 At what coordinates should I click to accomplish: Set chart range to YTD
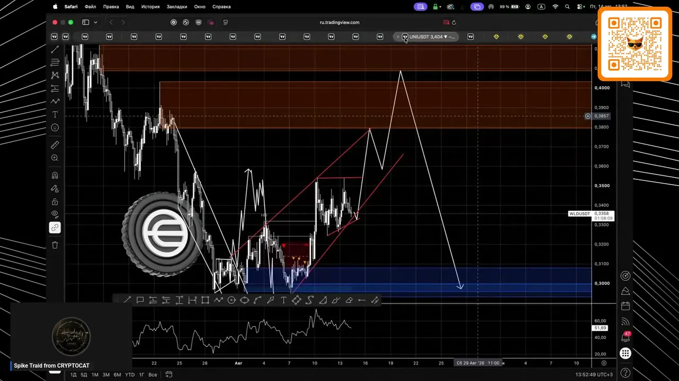(129, 375)
